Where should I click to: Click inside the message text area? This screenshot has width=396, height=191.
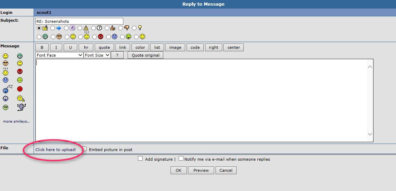pyautogui.click(x=204, y=100)
